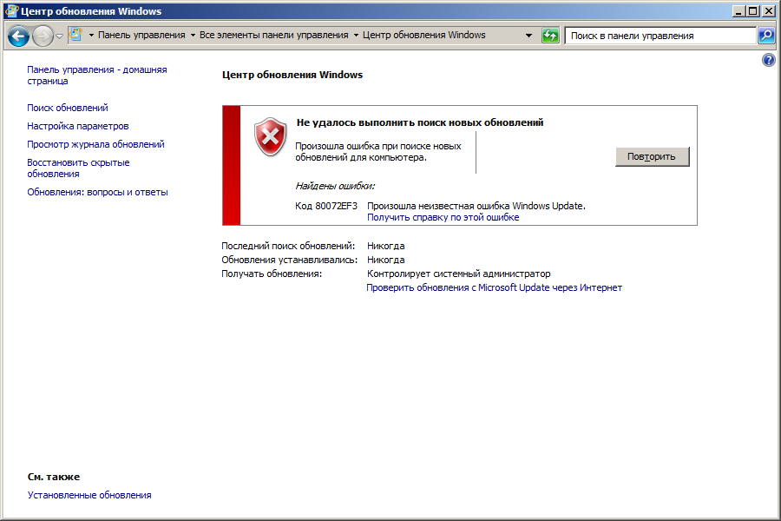781x521 pixels.
Task: Click the heading Не удалось выполнить поиск новых обновлений
Action: click(420, 122)
